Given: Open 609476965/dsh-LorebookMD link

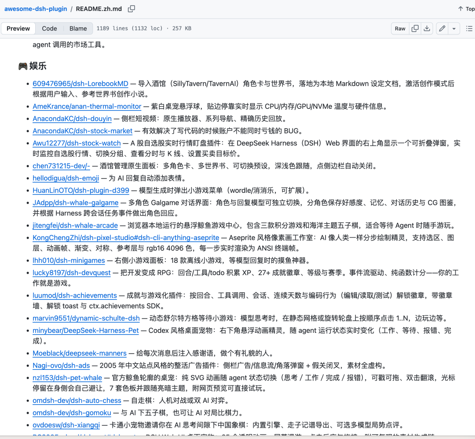Looking at the screenshot, I should tap(80, 83).
